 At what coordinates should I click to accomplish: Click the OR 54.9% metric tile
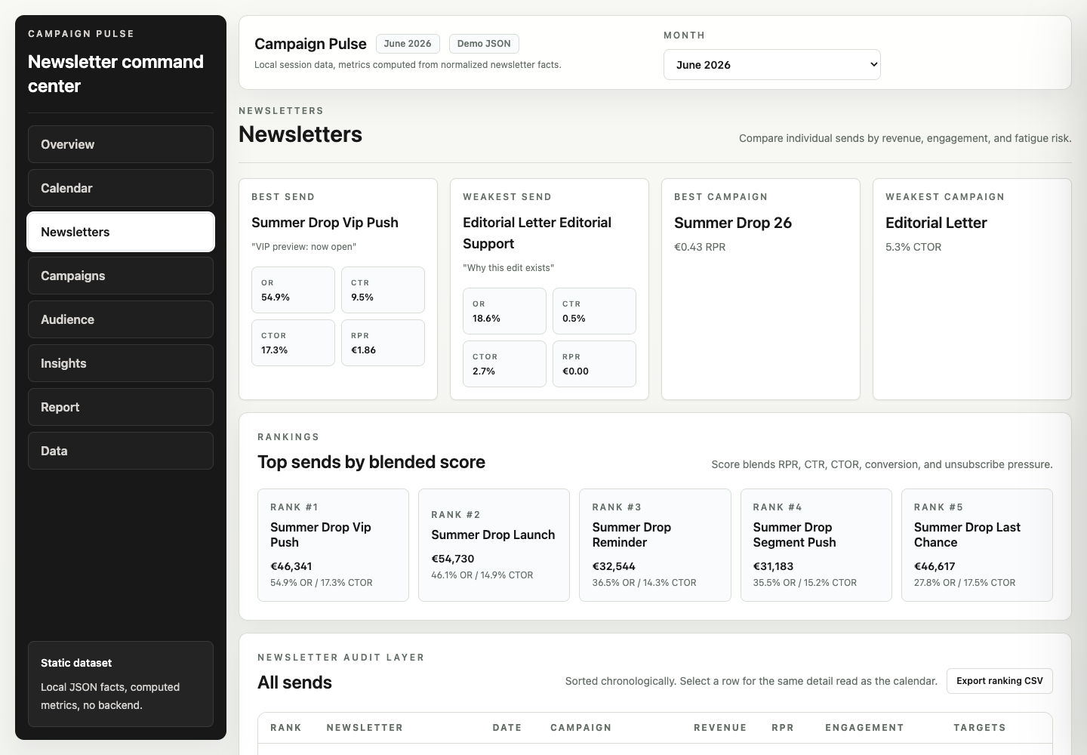(293, 290)
